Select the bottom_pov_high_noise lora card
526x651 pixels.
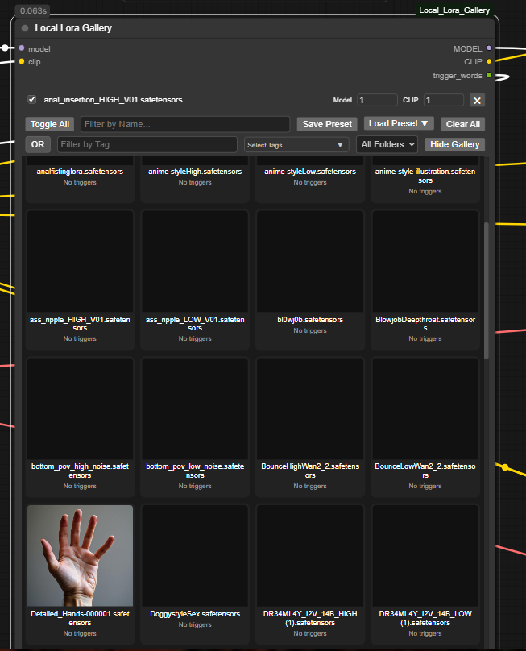pos(80,427)
